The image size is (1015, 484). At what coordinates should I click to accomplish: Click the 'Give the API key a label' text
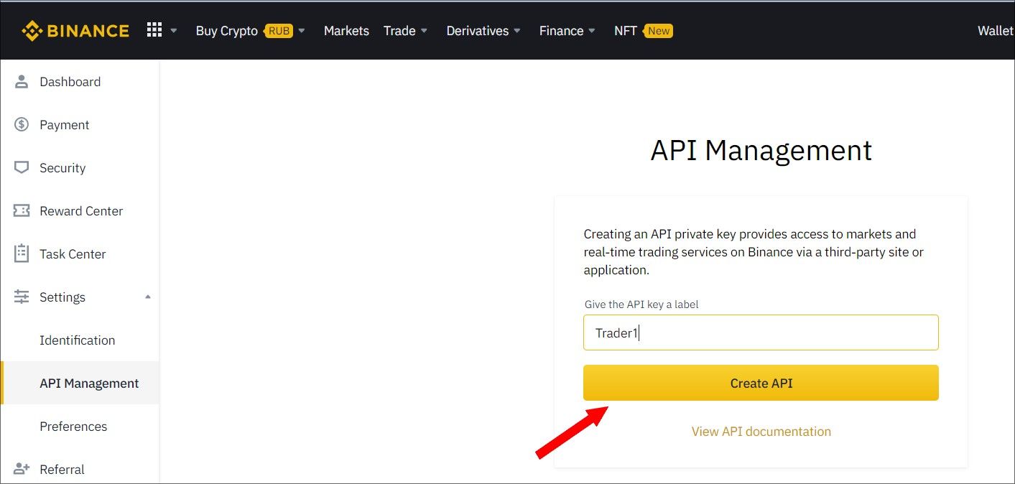(x=641, y=304)
